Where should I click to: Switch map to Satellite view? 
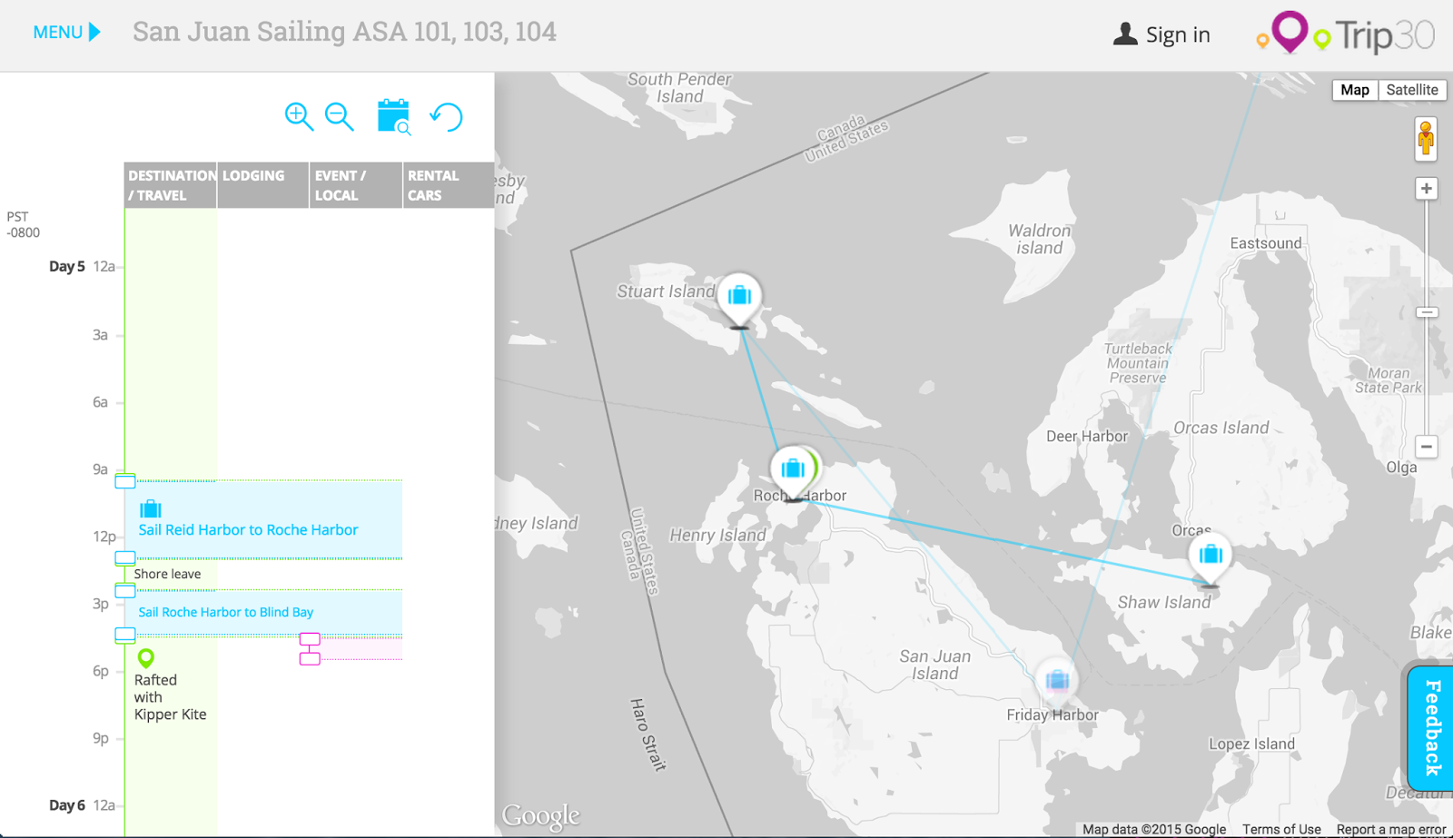(1411, 90)
